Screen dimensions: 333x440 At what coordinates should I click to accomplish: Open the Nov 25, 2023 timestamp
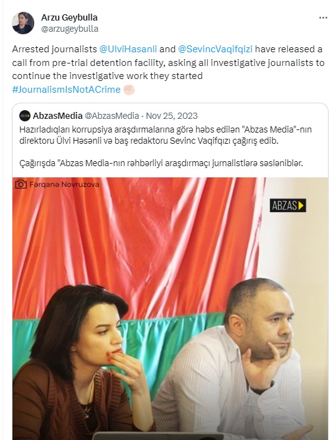(172, 116)
